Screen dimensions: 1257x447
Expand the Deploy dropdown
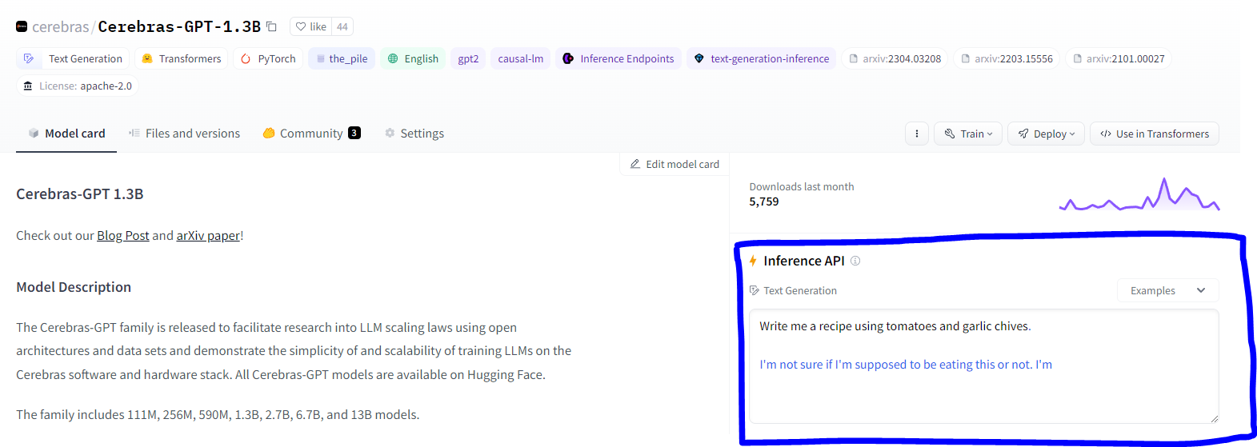(x=1047, y=134)
